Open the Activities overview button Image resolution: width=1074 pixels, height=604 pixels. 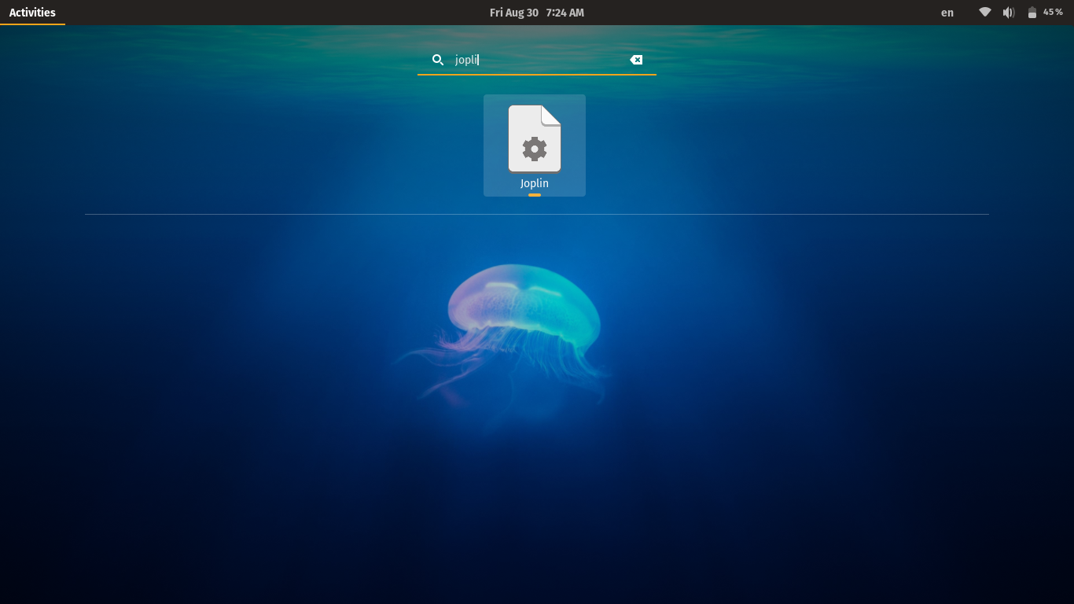click(32, 13)
